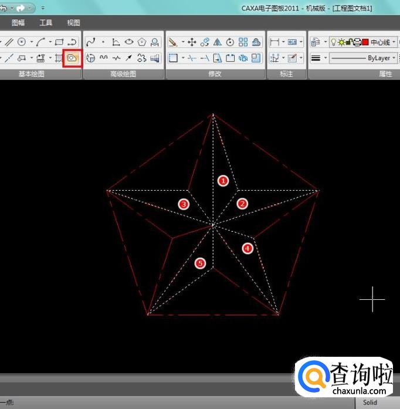The width and height of the screenshot is (400, 409).
Task: Click the 高级绘图 panel label
Action: [123, 74]
